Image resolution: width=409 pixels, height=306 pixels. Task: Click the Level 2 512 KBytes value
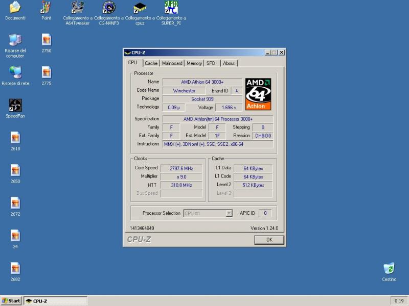click(x=253, y=185)
